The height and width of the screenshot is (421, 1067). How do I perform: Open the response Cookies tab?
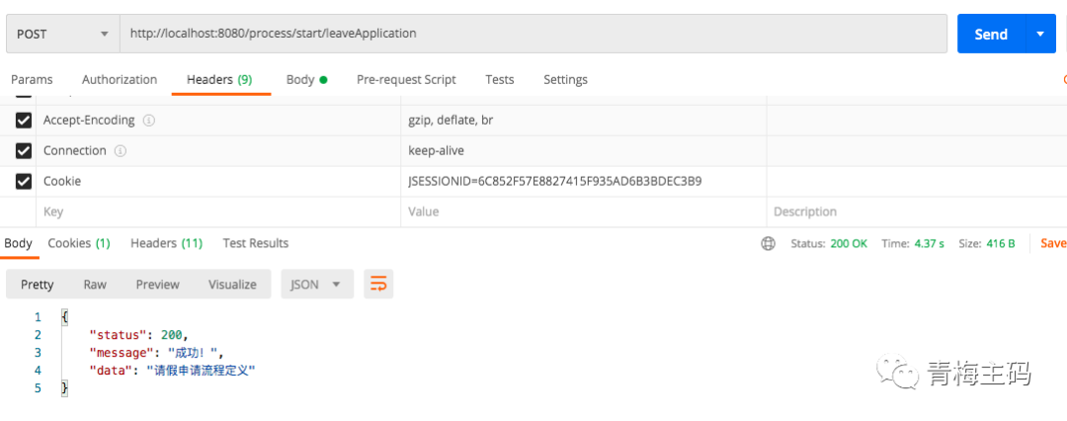(x=79, y=243)
